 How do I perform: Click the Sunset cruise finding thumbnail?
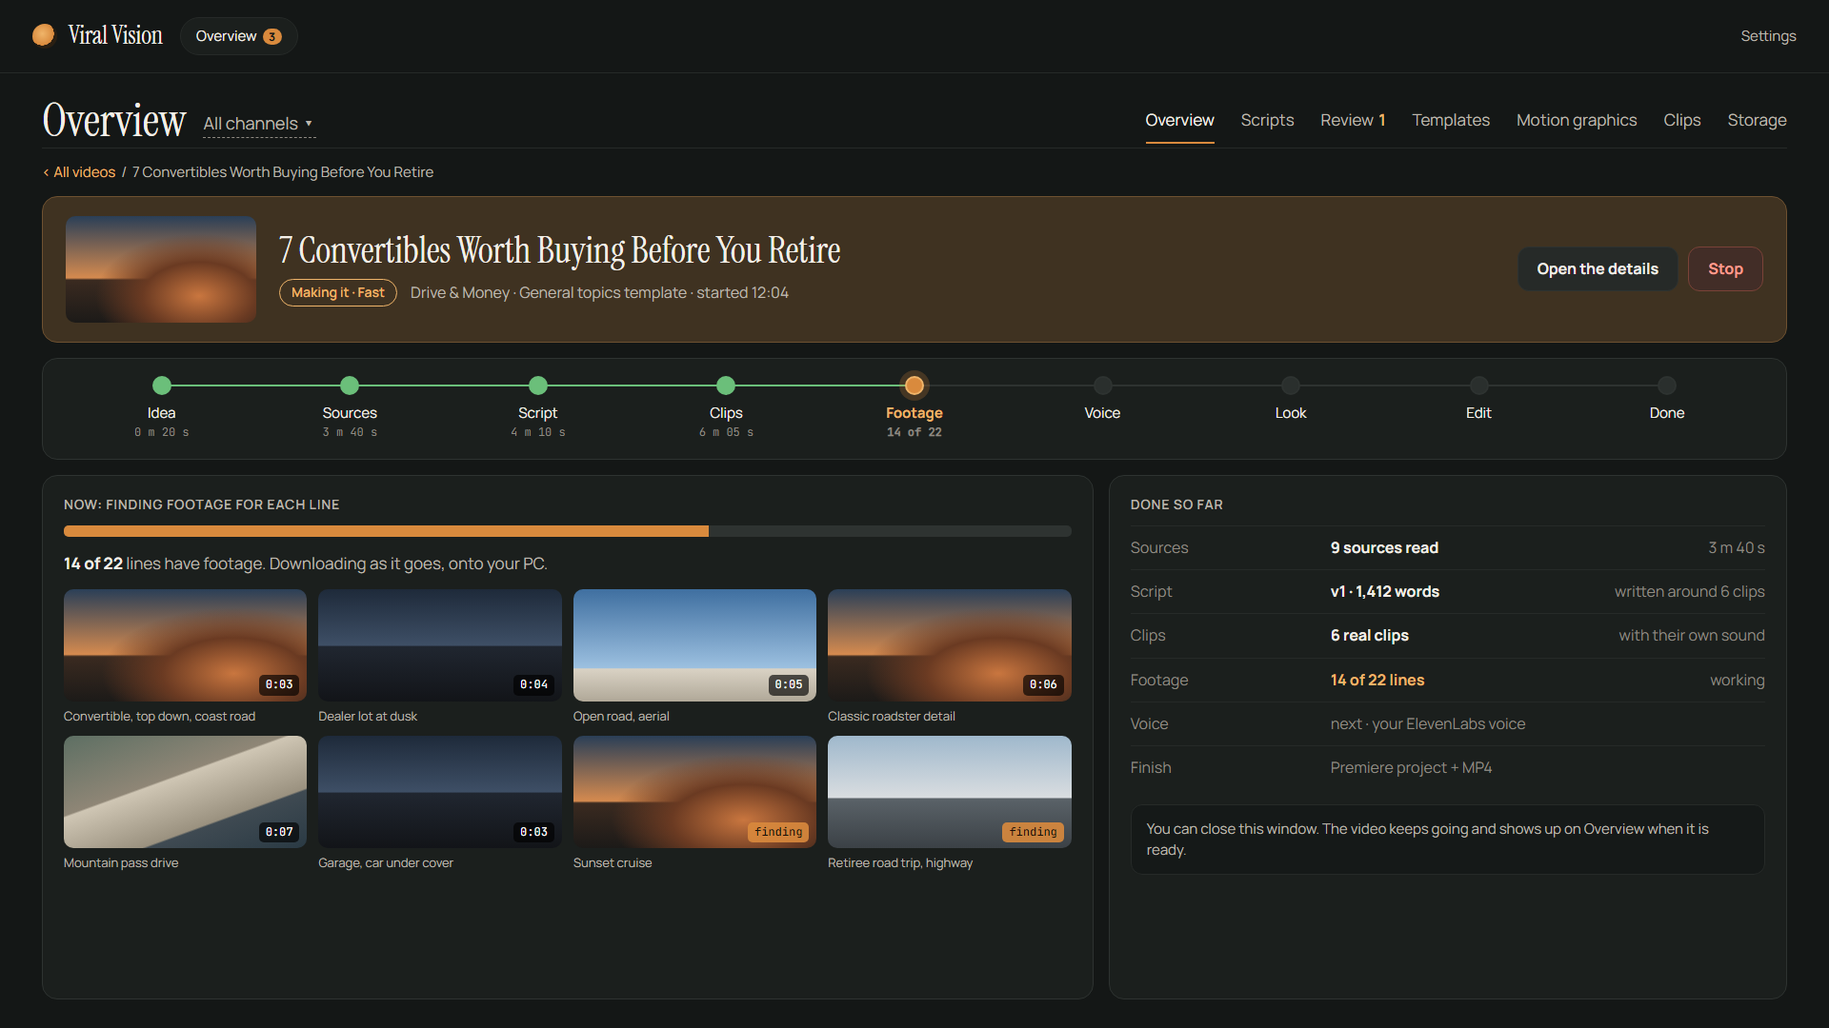click(x=694, y=792)
